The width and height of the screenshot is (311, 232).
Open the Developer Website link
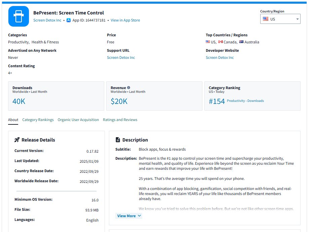[220, 57]
